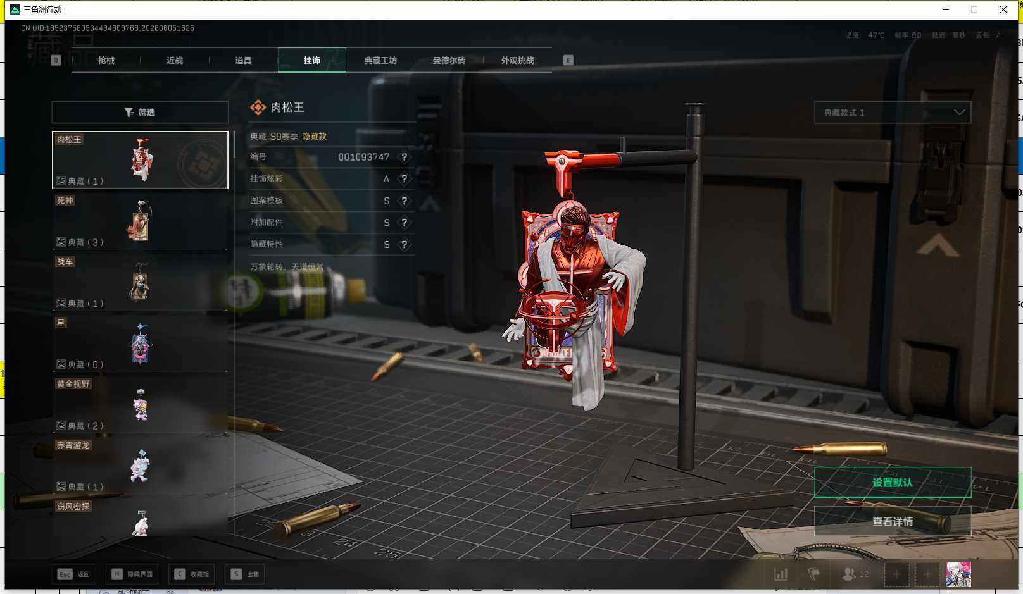
Task: Click the first empty teammate plus slot
Action: (896, 574)
